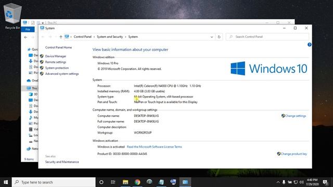The width and height of the screenshot is (333, 187).
Task: Click the Search Control Panel field
Action: coord(267,37)
